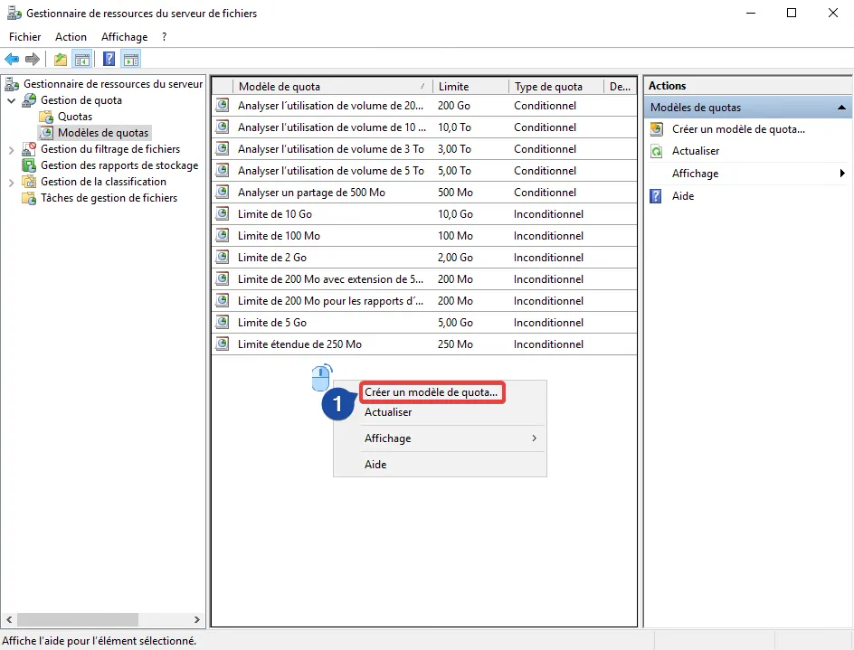Expand Gestion de la classification node
The image size is (854, 650).
pyautogui.click(x=11, y=182)
